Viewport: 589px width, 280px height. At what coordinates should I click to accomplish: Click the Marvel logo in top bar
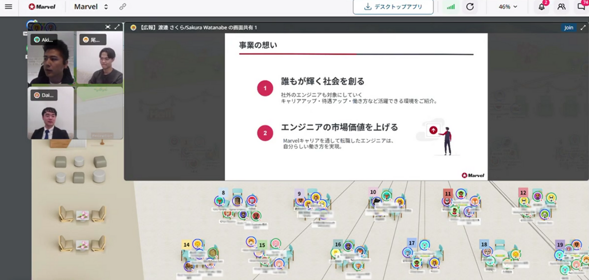coord(42,7)
